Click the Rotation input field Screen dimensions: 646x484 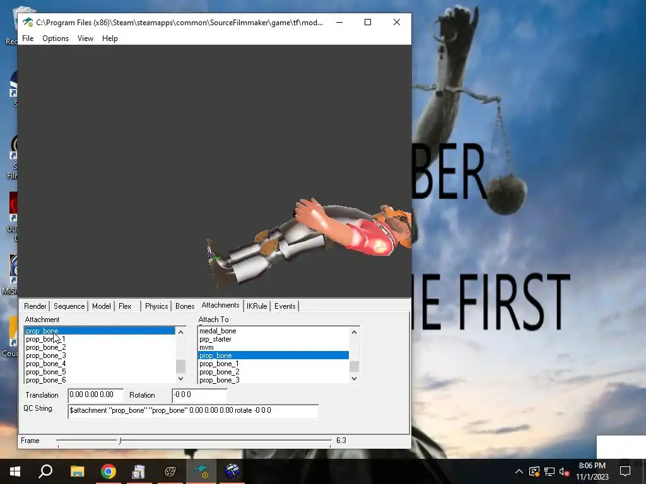[x=199, y=395]
